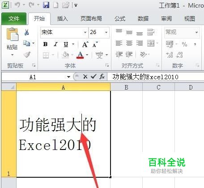
Task: Save the workbook with the floppy disk icon
Action: pos(46,5)
